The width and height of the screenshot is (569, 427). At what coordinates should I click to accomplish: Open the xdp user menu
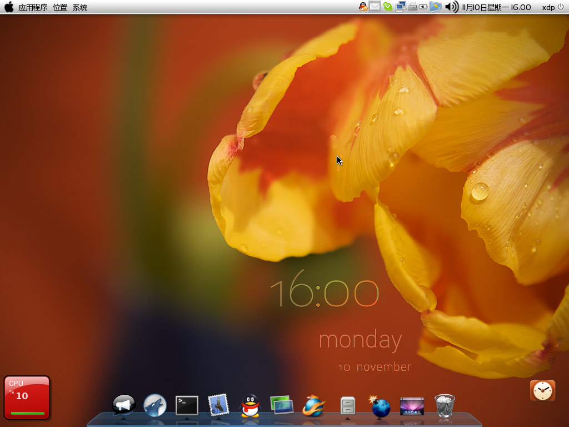point(548,7)
